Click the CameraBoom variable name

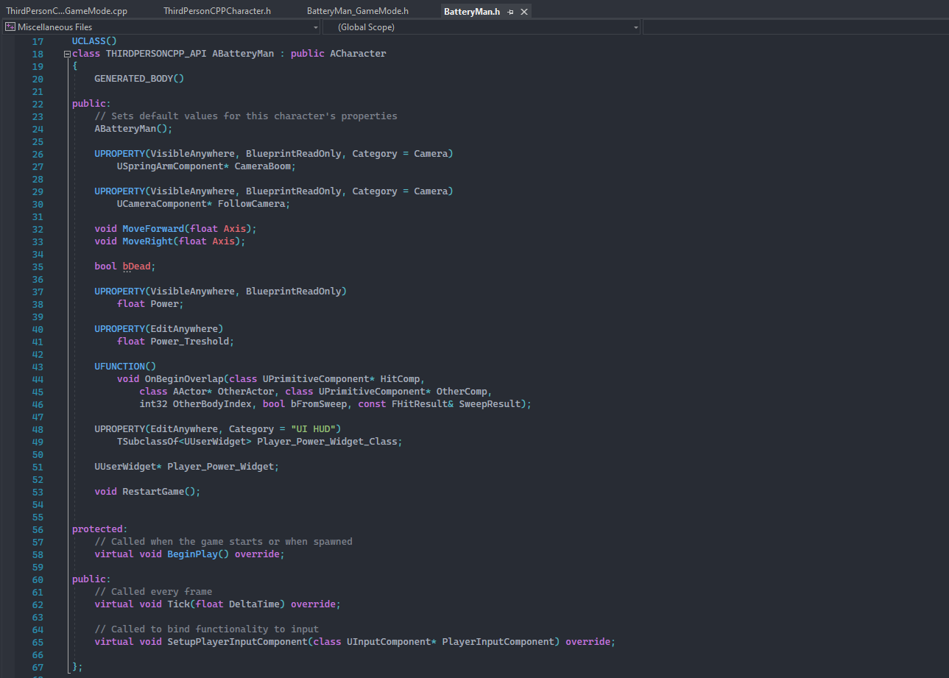(x=262, y=166)
